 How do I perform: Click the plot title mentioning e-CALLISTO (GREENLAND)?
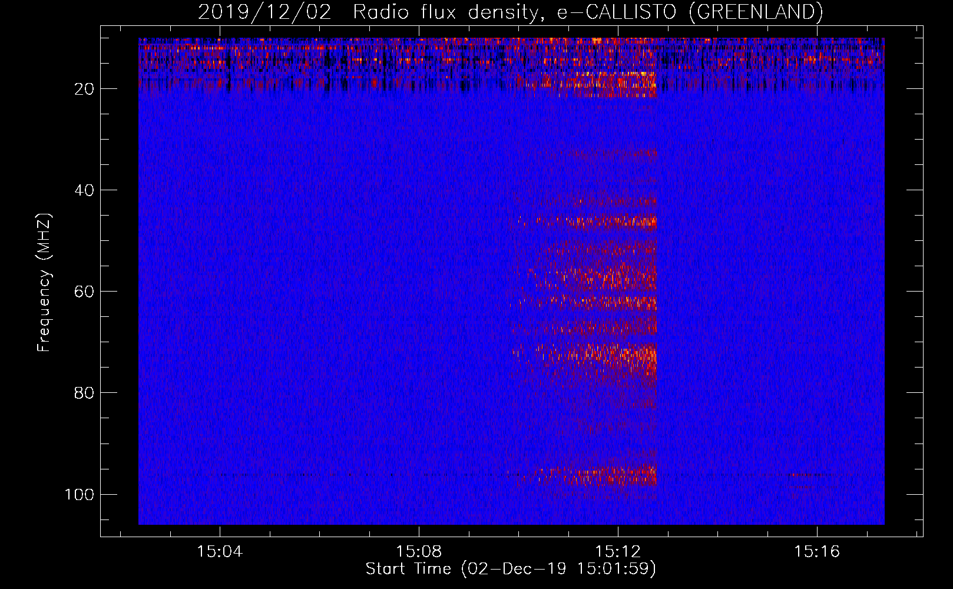511,12
